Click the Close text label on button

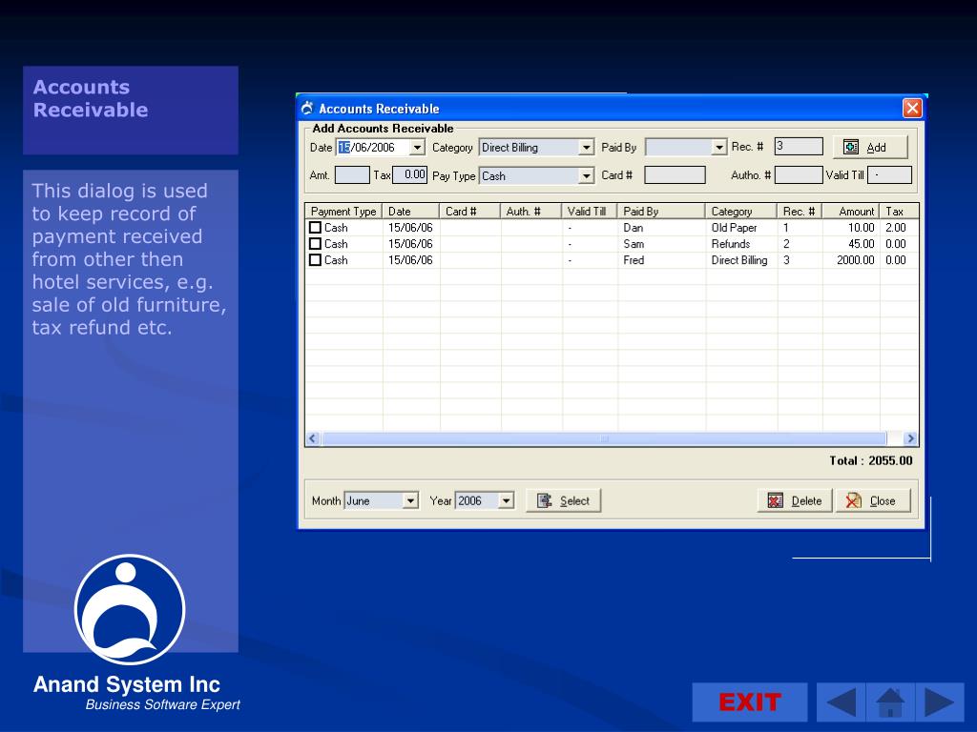tap(883, 500)
